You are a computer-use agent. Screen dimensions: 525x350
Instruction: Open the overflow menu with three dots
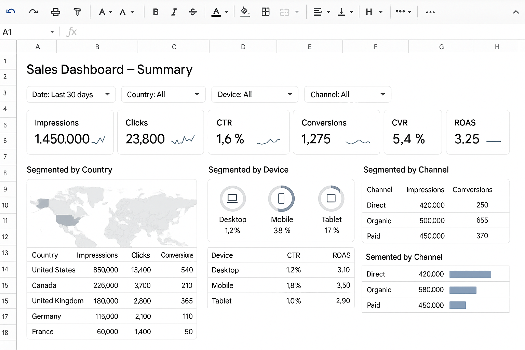point(430,12)
